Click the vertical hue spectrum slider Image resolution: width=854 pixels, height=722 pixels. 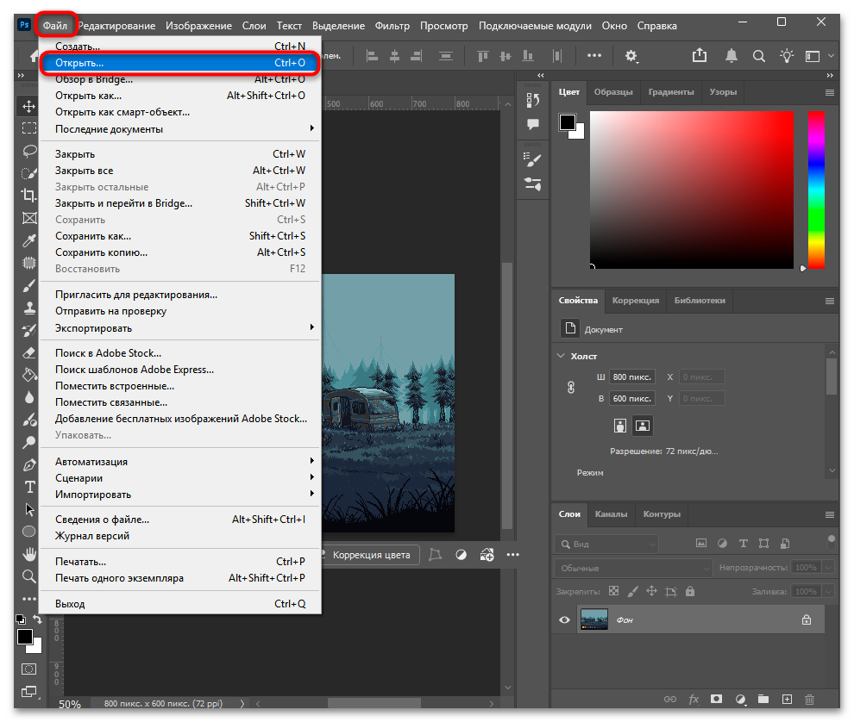816,190
